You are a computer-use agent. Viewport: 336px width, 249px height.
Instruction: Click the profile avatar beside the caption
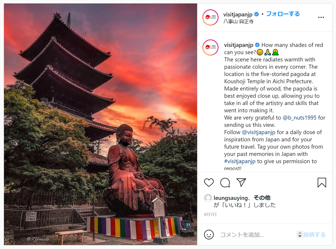(x=210, y=47)
